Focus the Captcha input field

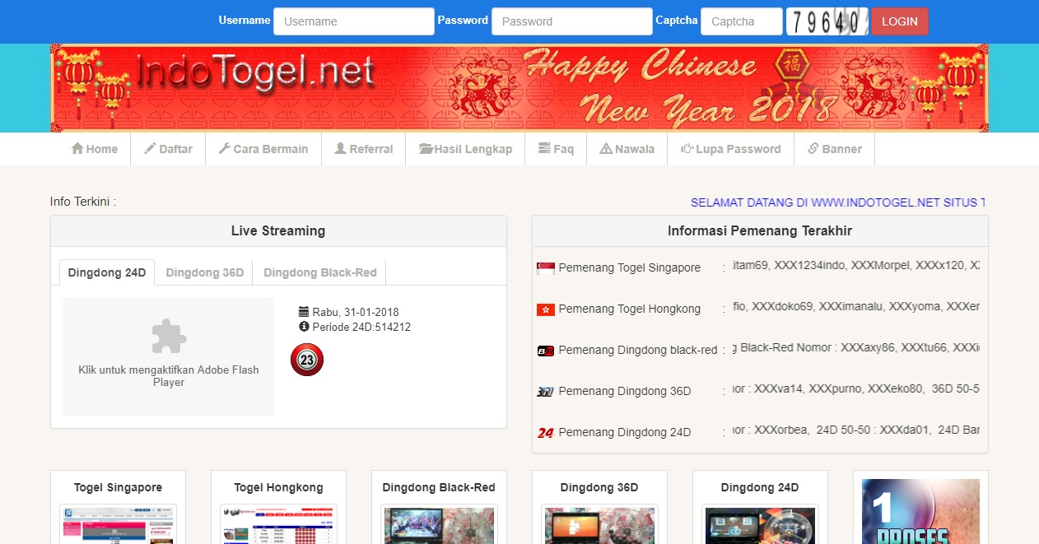(x=742, y=21)
